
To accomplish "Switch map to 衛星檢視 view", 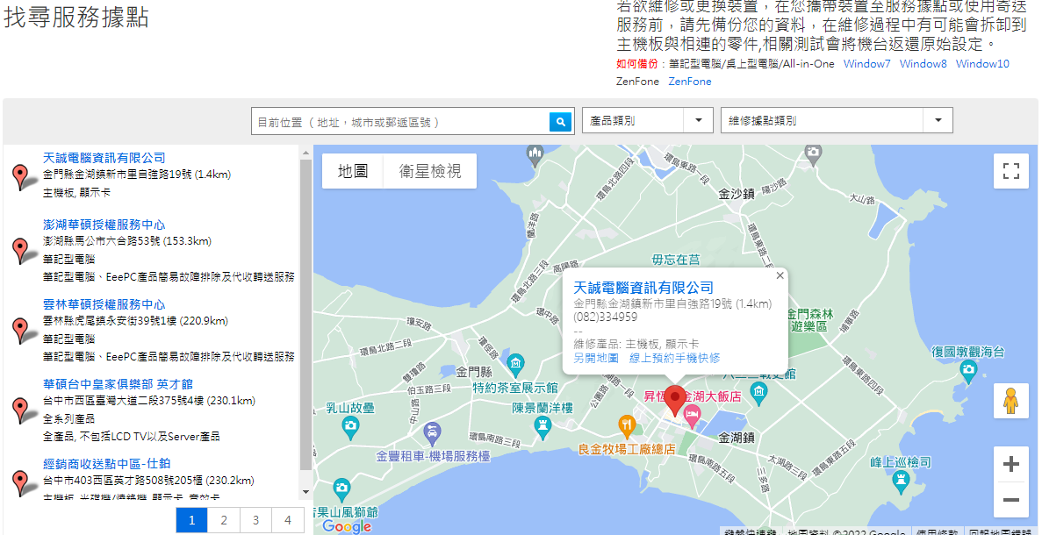I will click(429, 171).
